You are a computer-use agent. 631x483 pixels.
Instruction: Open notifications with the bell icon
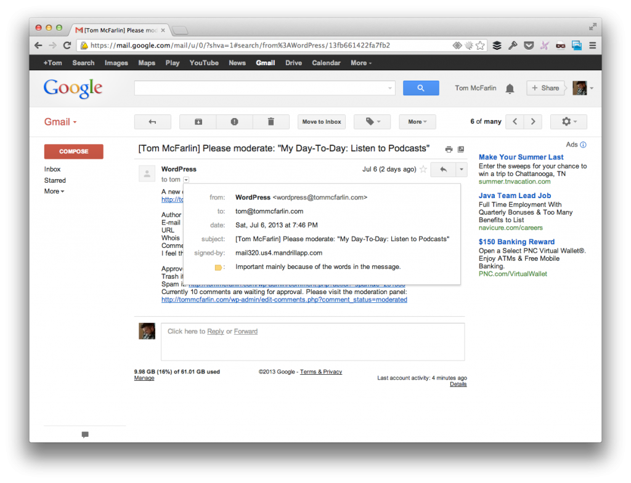click(x=510, y=89)
